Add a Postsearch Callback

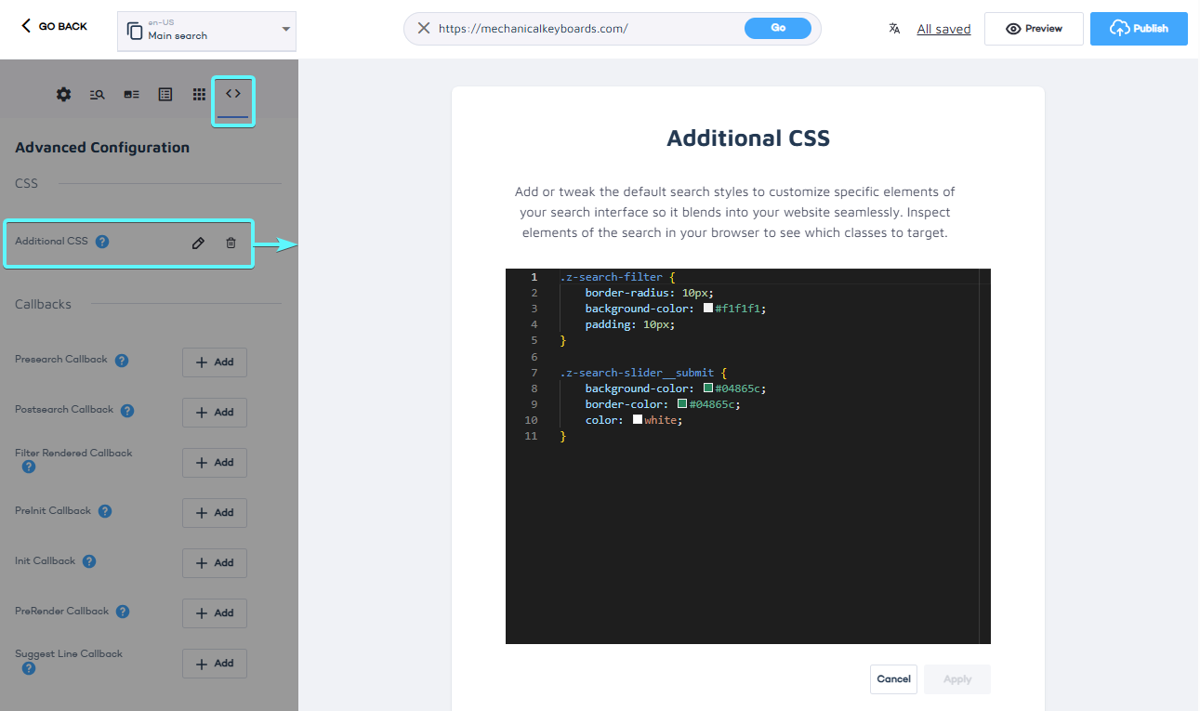point(215,412)
